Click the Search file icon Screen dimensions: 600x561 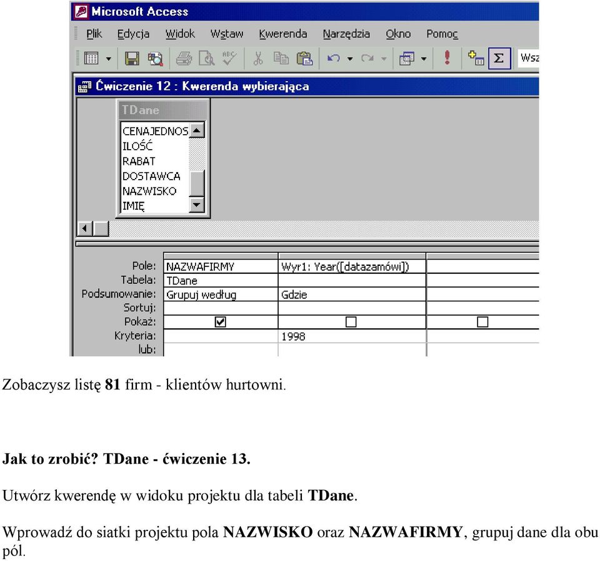point(156,59)
